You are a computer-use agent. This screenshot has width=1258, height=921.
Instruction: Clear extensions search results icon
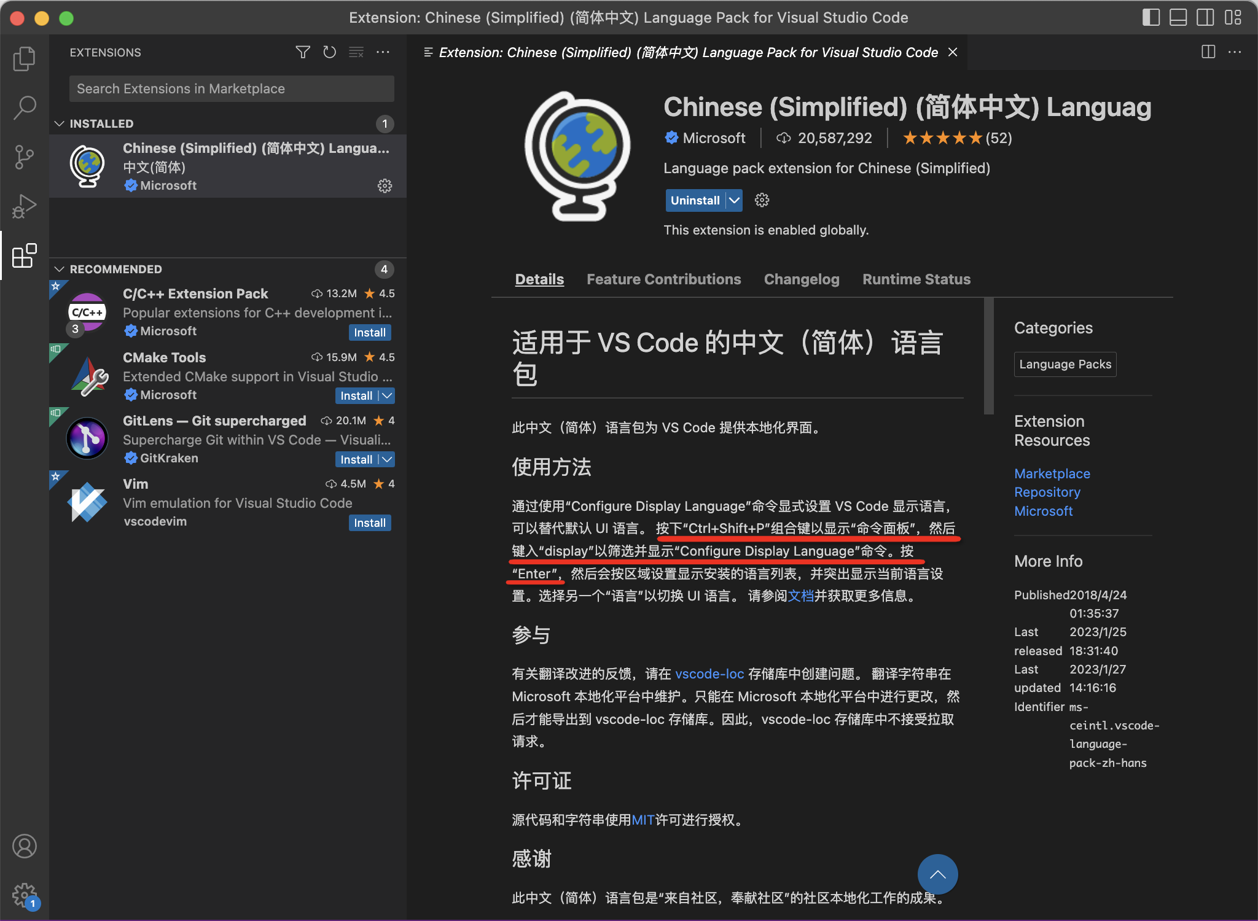tap(356, 52)
